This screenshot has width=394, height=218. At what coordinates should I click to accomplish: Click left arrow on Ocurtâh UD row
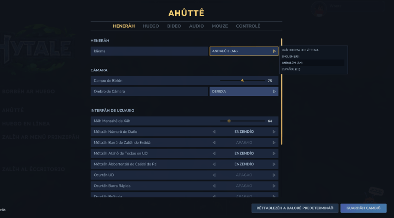pos(214,175)
